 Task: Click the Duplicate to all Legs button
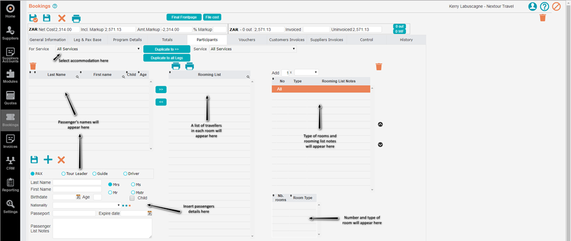(x=167, y=58)
